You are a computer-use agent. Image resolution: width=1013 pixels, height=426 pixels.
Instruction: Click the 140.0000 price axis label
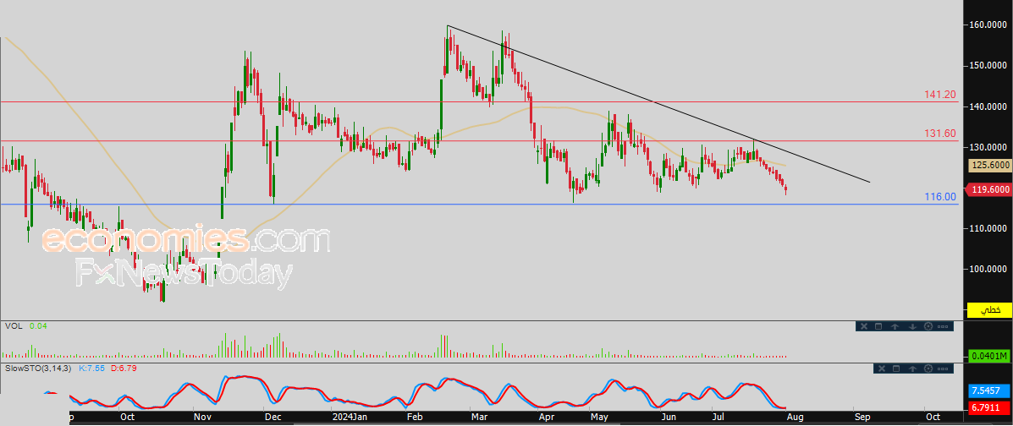coord(988,106)
